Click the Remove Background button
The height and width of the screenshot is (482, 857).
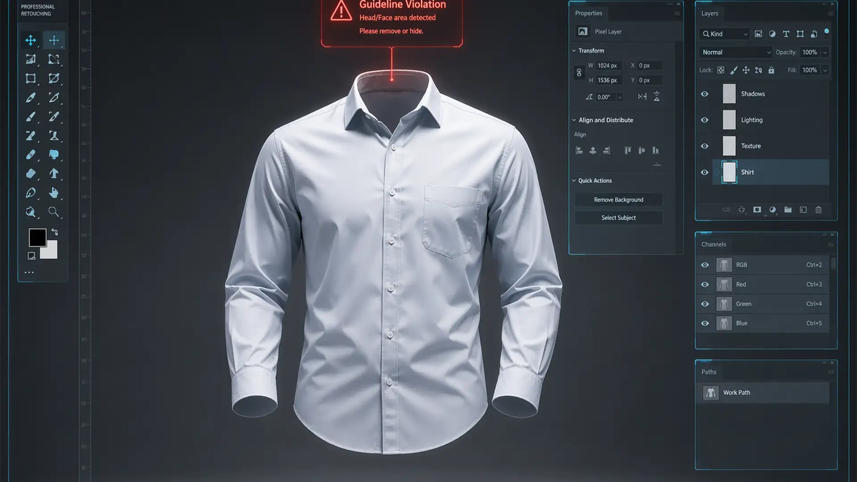[x=619, y=199]
